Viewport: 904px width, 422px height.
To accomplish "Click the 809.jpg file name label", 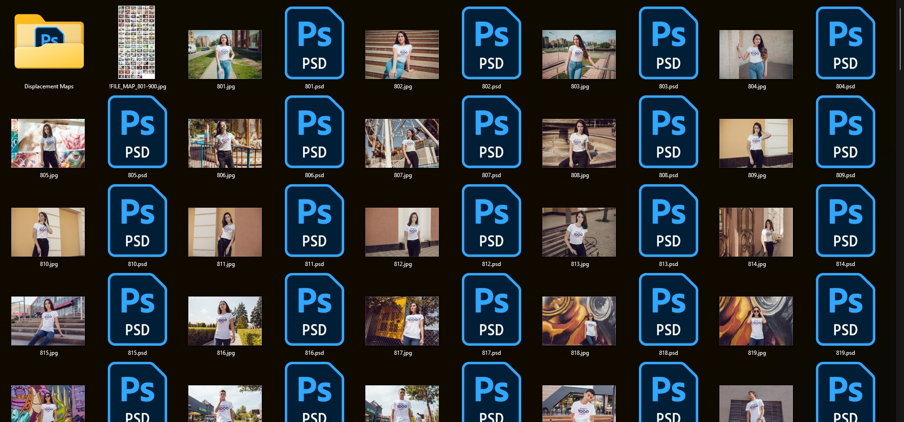I will [x=757, y=175].
